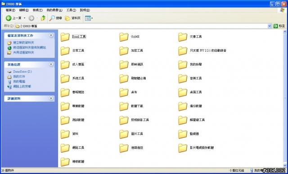Open 我的文件 from other places
The image size is (288, 174).
click(19, 77)
